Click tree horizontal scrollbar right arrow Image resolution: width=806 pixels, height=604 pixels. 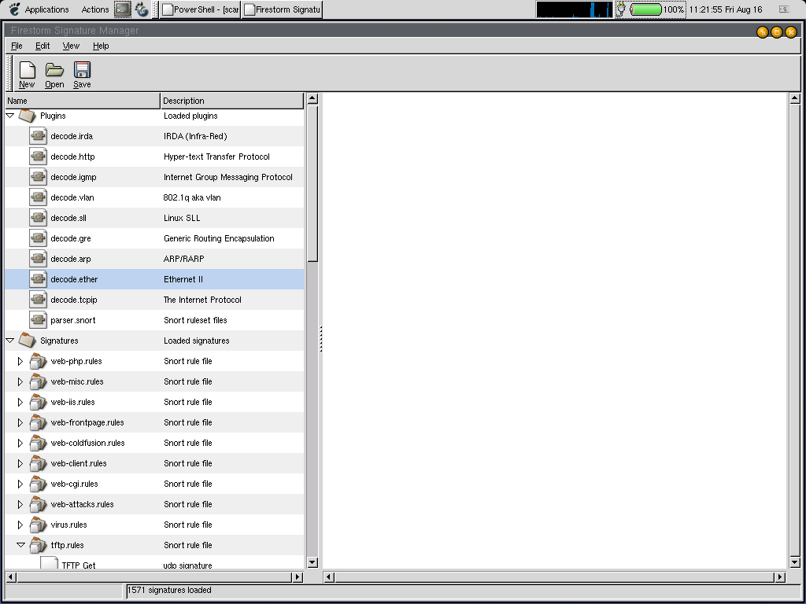pos(298,576)
